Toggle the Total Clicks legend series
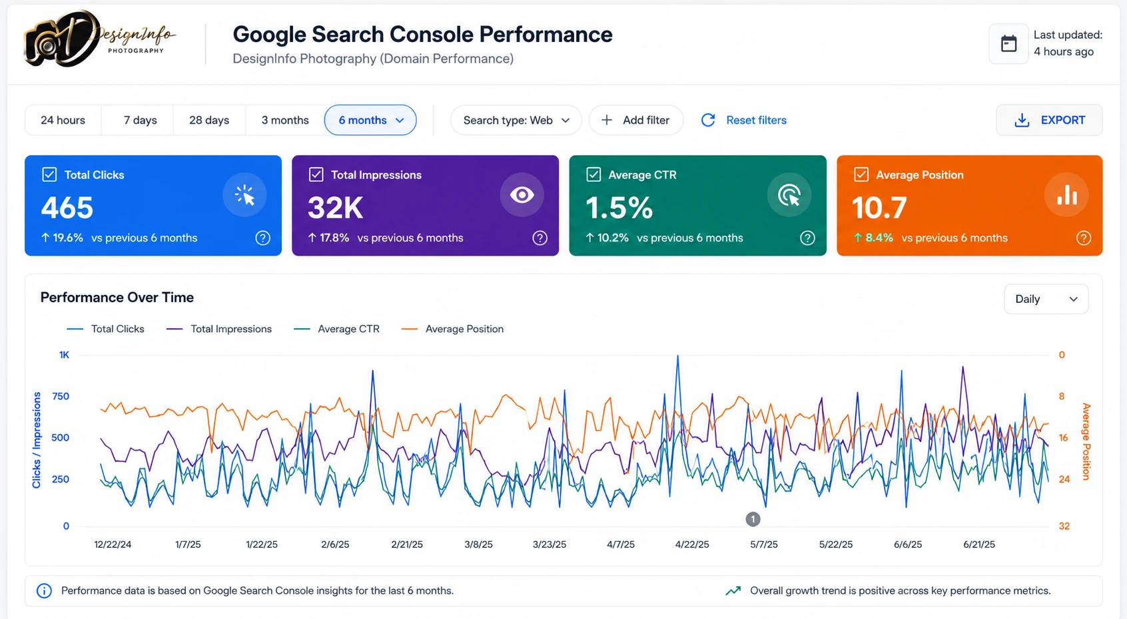The image size is (1127, 619). pos(105,329)
